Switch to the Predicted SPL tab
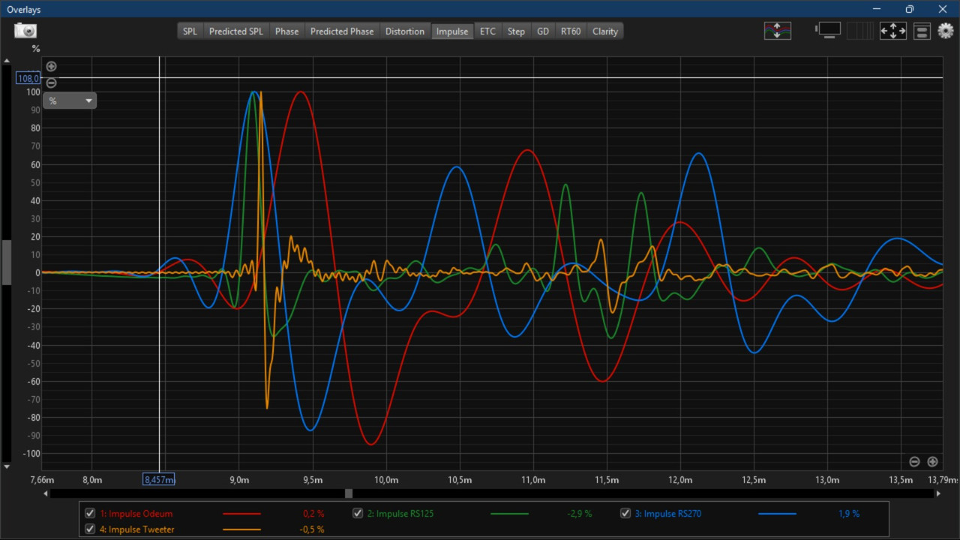Viewport: 960px width, 540px height. coord(235,31)
